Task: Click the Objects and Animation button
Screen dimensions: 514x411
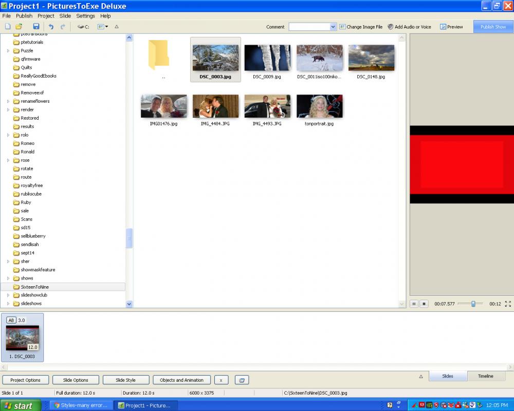Action: 181,380
